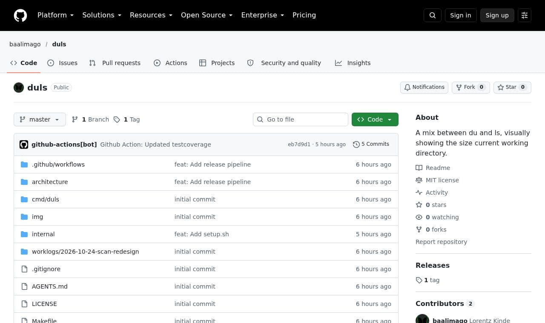Open the Insights tab

point(353,63)
